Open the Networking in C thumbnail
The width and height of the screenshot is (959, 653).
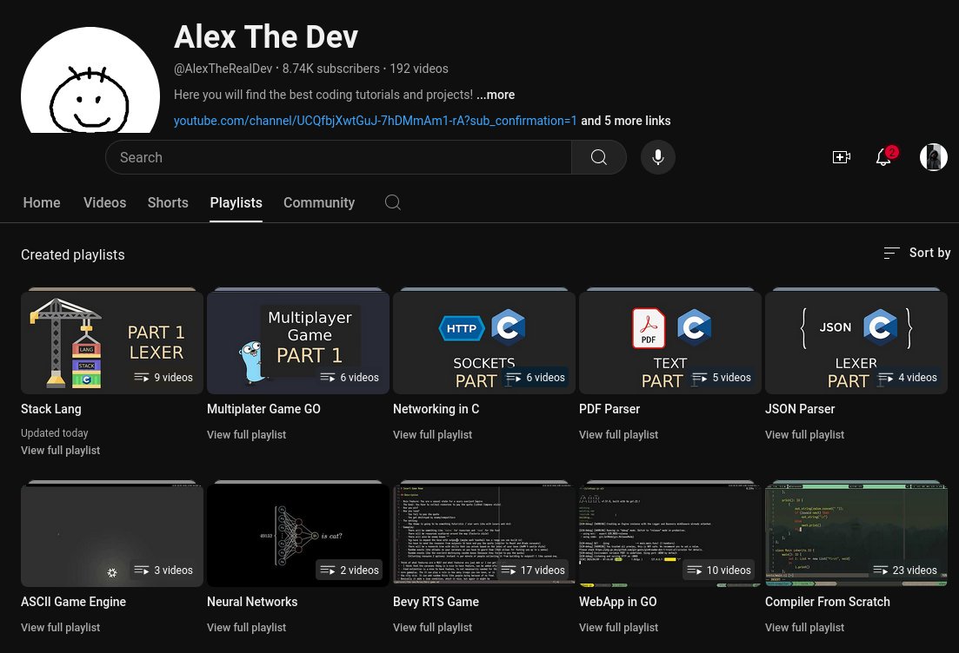483,343
